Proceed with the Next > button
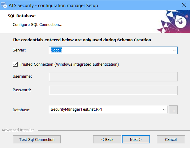The image size is (190, 148). tap(136, 139)
